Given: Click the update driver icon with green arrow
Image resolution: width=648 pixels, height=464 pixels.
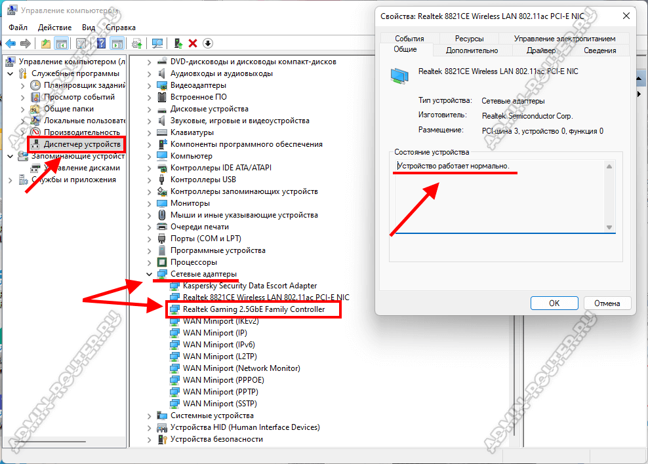Looking at the screenshot, I should pyautogui.click(x=178, y=43).
